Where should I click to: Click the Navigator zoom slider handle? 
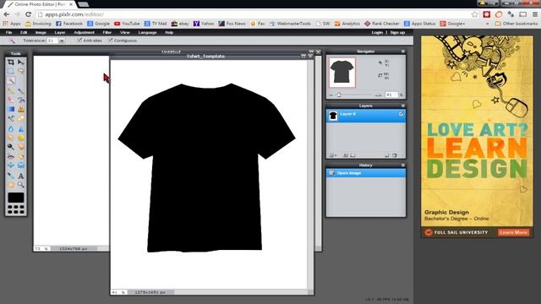(339, 95)
